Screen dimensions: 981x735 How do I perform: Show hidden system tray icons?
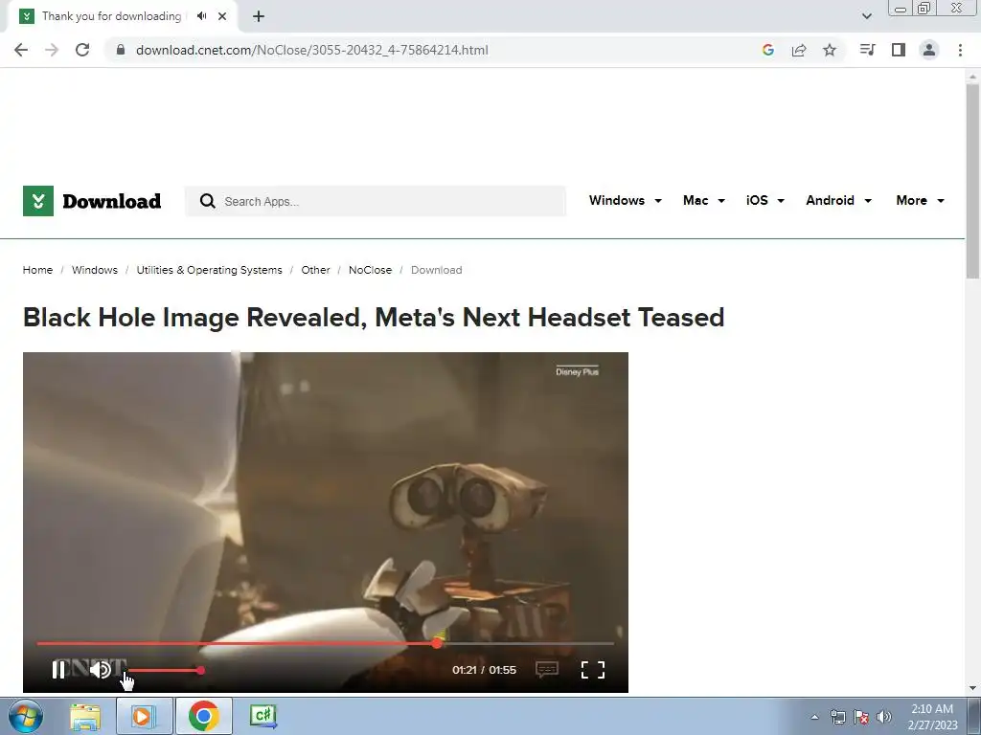(x=814, y=717)
